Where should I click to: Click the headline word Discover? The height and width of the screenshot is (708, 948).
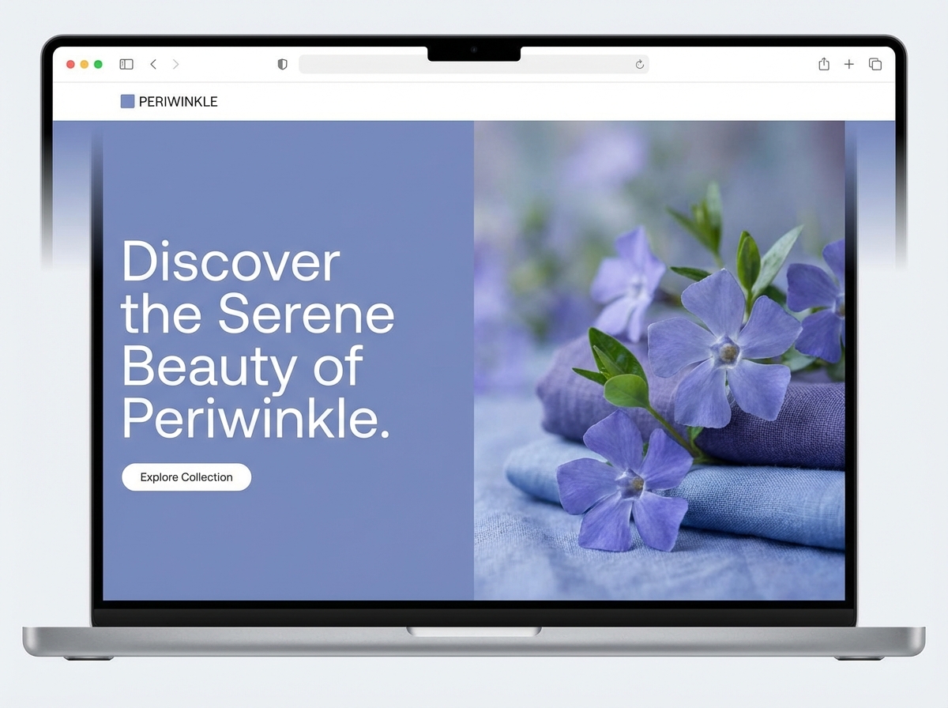coord(231,262)
